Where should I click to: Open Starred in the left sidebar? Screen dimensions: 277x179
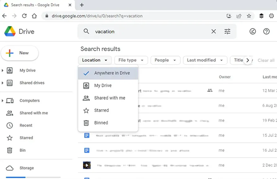[x=26, y=138]
